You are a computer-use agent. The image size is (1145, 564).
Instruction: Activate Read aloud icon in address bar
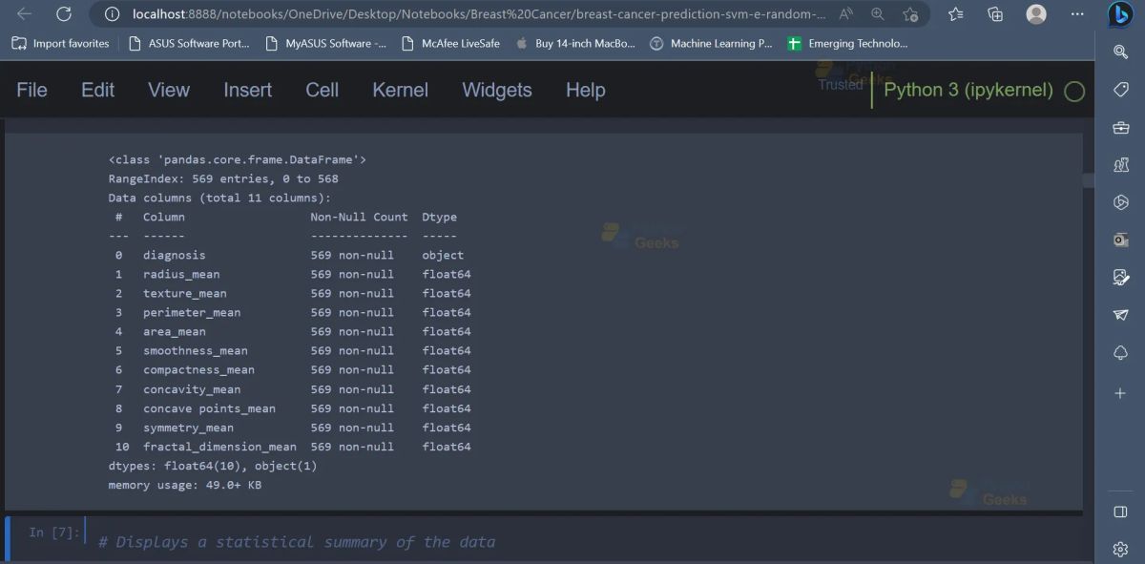pyautogui.click(x=846, y=14)
